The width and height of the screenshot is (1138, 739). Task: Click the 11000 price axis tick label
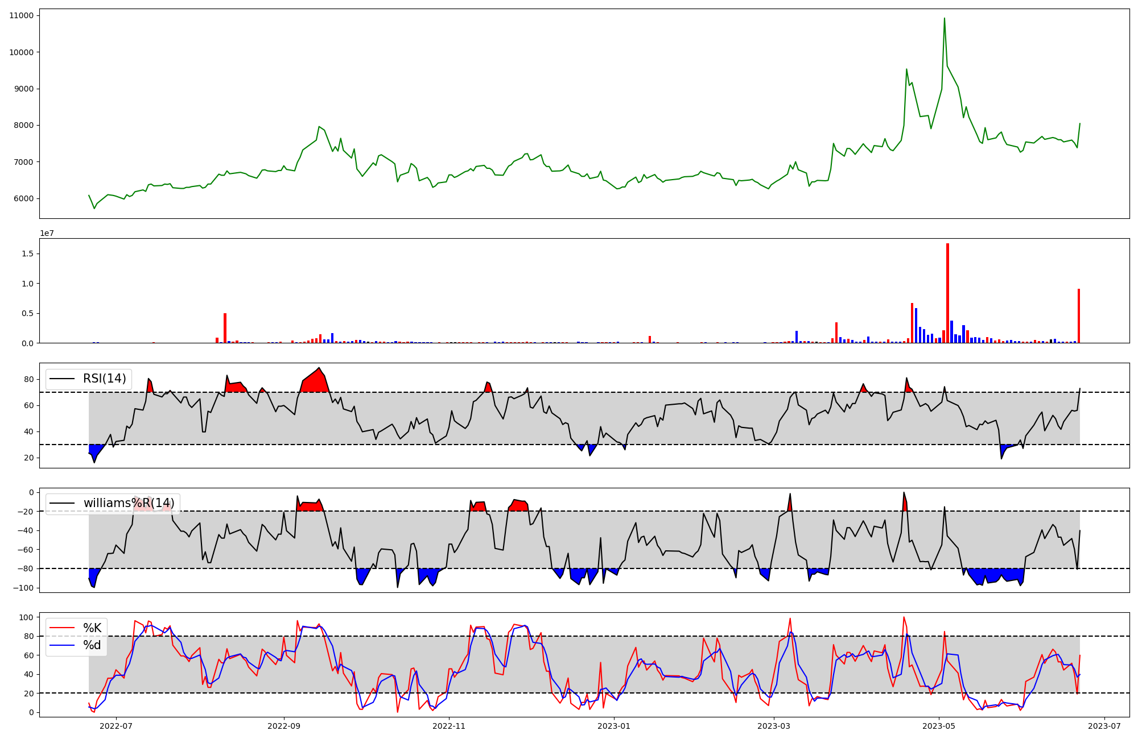[x=21, y=15]
